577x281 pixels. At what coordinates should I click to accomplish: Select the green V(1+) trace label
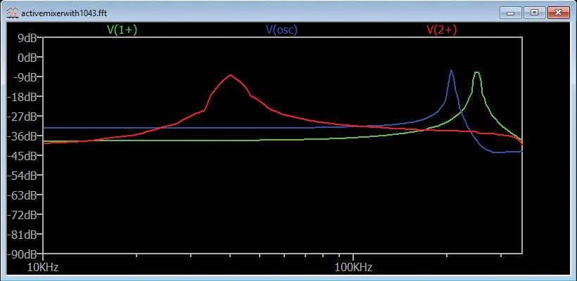click(x=122, y=30)
